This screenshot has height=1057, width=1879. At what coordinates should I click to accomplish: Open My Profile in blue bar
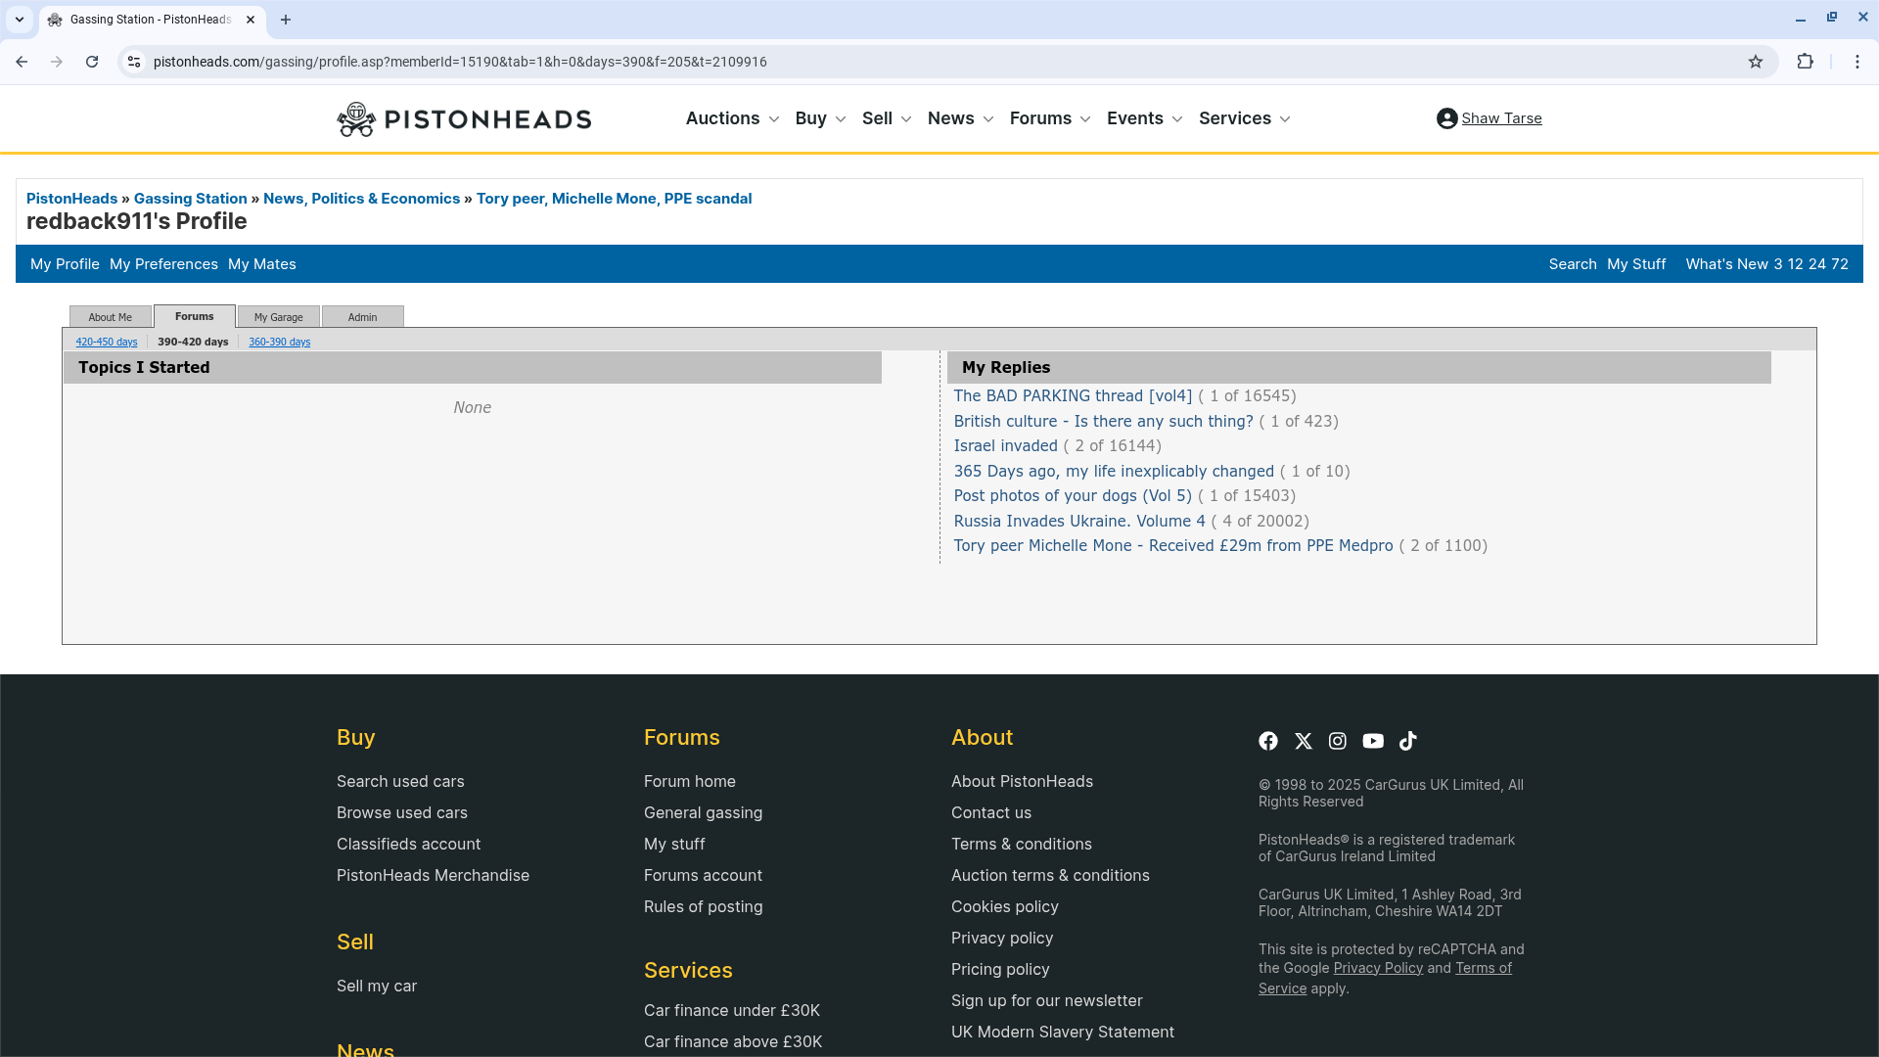coord(65,264)
